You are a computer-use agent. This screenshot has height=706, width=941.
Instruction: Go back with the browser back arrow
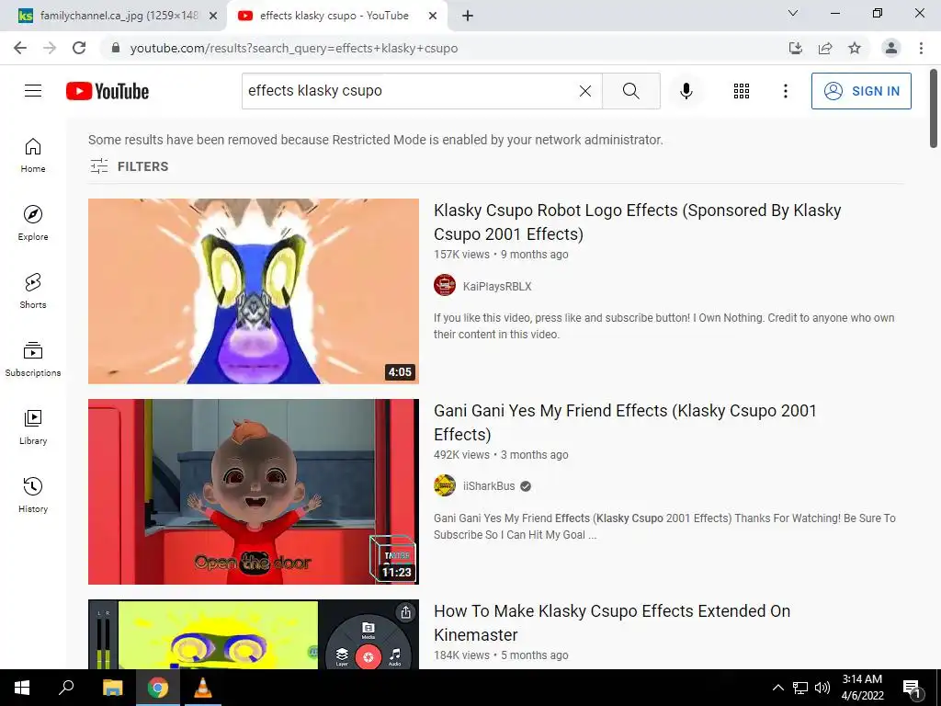[20, 48]
